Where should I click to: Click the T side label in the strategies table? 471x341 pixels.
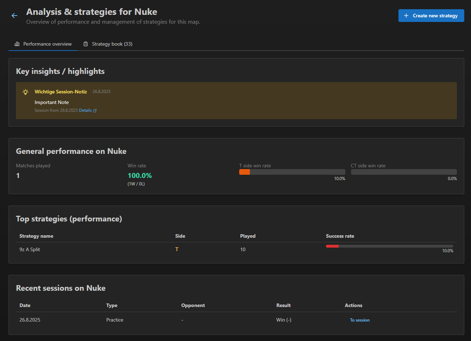pyautogui.click(x=177, y=249)
